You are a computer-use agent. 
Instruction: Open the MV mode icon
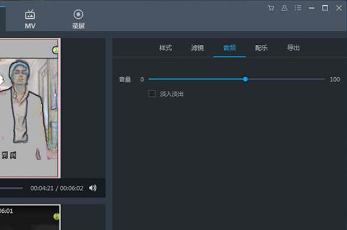(30, 19)
